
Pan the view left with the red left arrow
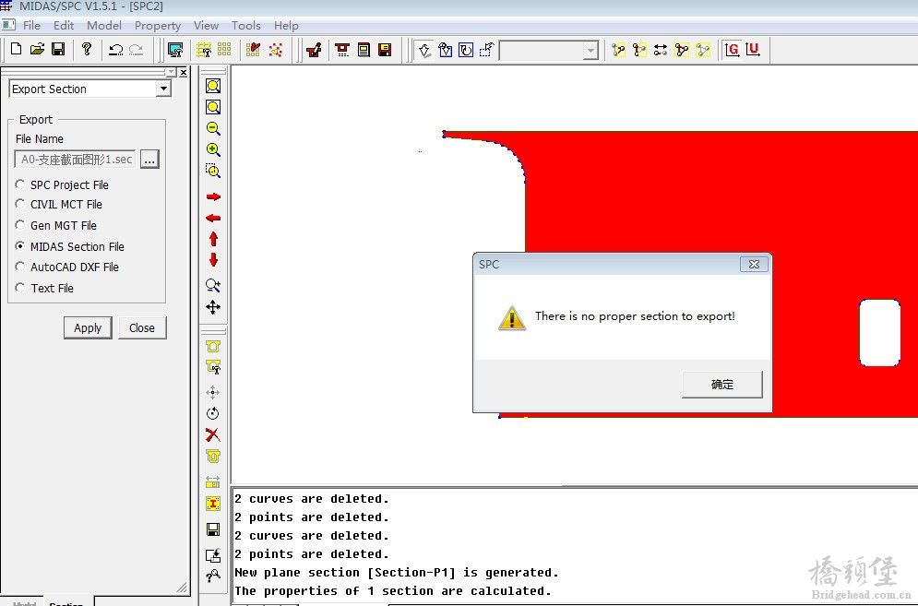pos(213,218)
